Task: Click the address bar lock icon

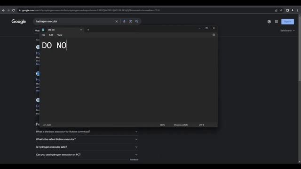Action: (20, 10)
